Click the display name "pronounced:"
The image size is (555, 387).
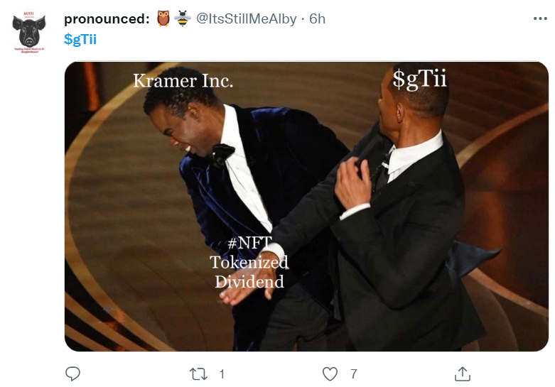(x=107, y=19)
